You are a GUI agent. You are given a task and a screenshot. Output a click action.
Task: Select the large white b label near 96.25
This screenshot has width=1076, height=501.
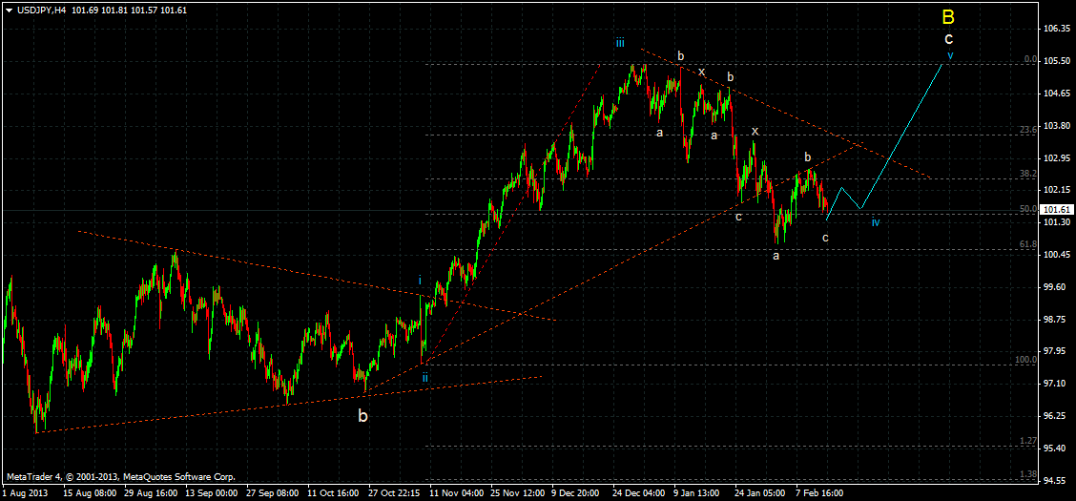[363, 415]
